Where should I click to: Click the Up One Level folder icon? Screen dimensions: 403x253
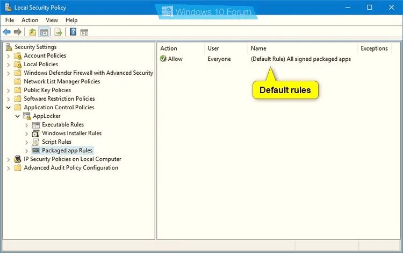point(32,32)
